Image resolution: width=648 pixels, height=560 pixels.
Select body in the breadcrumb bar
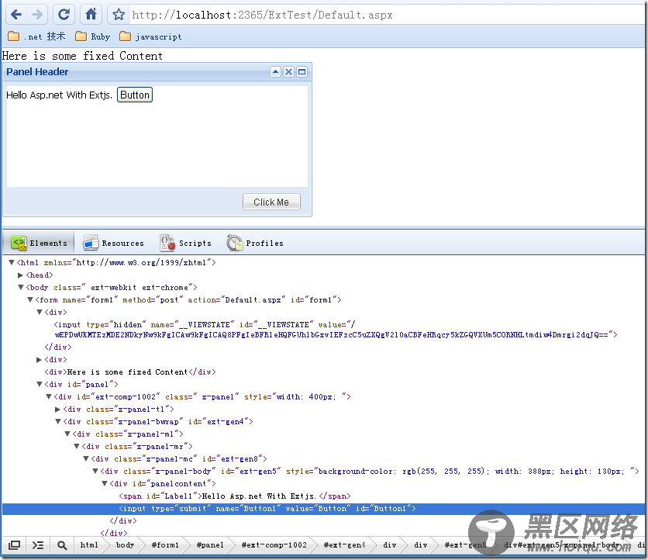(126, 545)
